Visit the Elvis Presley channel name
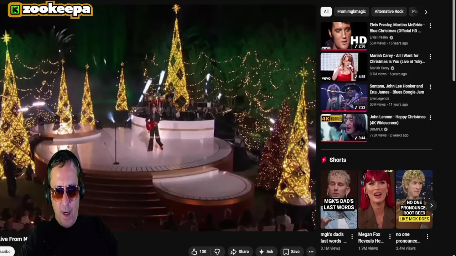 (x=379, y=37)
